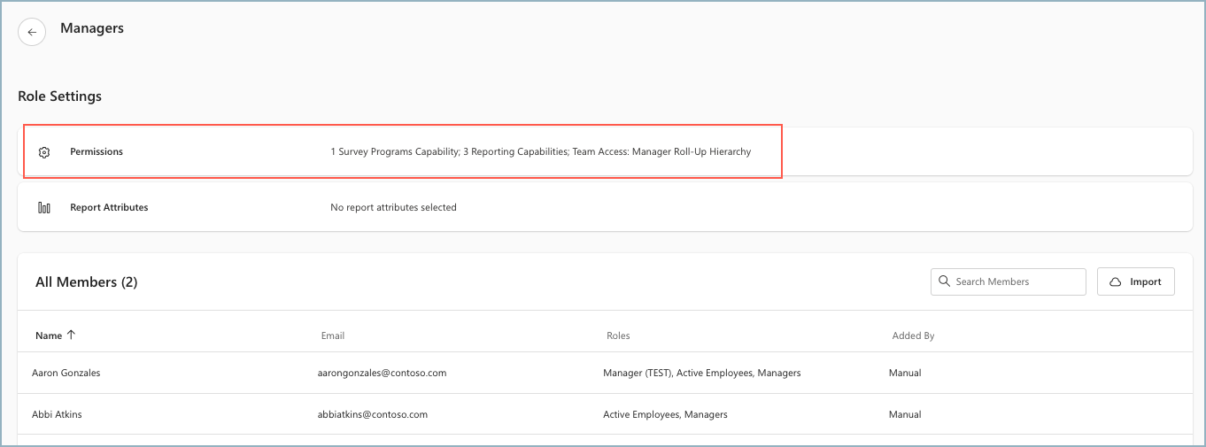Click aarongonzales@contoso.com email
1206x447 pixels.
(x=382, y=373)
